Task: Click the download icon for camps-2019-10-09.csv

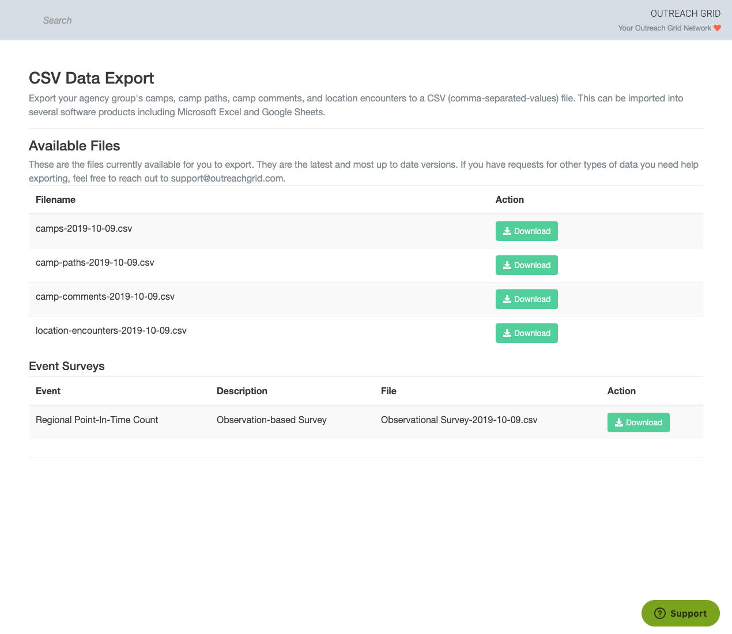Action: (x=507, y=231)
